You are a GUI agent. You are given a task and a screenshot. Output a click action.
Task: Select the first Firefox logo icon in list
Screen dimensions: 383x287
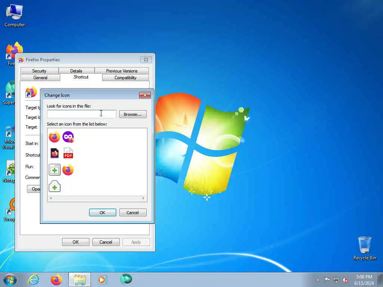(x=55, y=137)
